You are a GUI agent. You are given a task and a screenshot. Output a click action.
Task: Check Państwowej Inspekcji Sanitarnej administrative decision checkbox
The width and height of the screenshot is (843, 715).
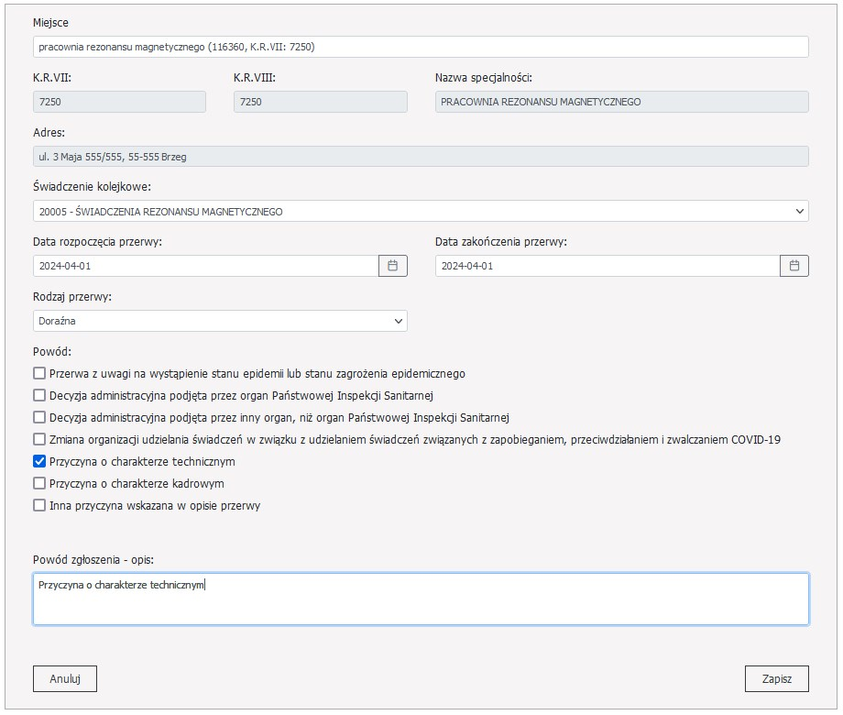[x=39, y=396]
